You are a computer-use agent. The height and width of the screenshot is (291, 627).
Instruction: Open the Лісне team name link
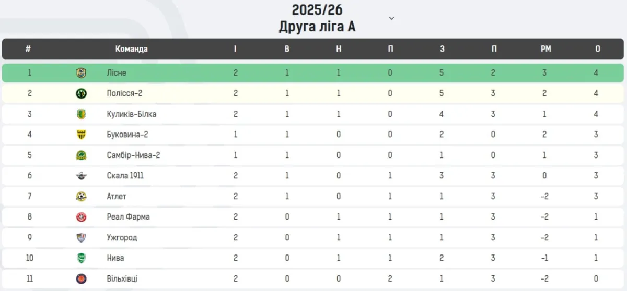pos(117,73)
